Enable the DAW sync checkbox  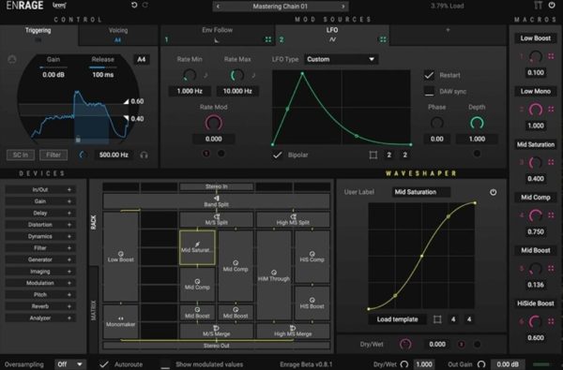(x=429, y=92)
